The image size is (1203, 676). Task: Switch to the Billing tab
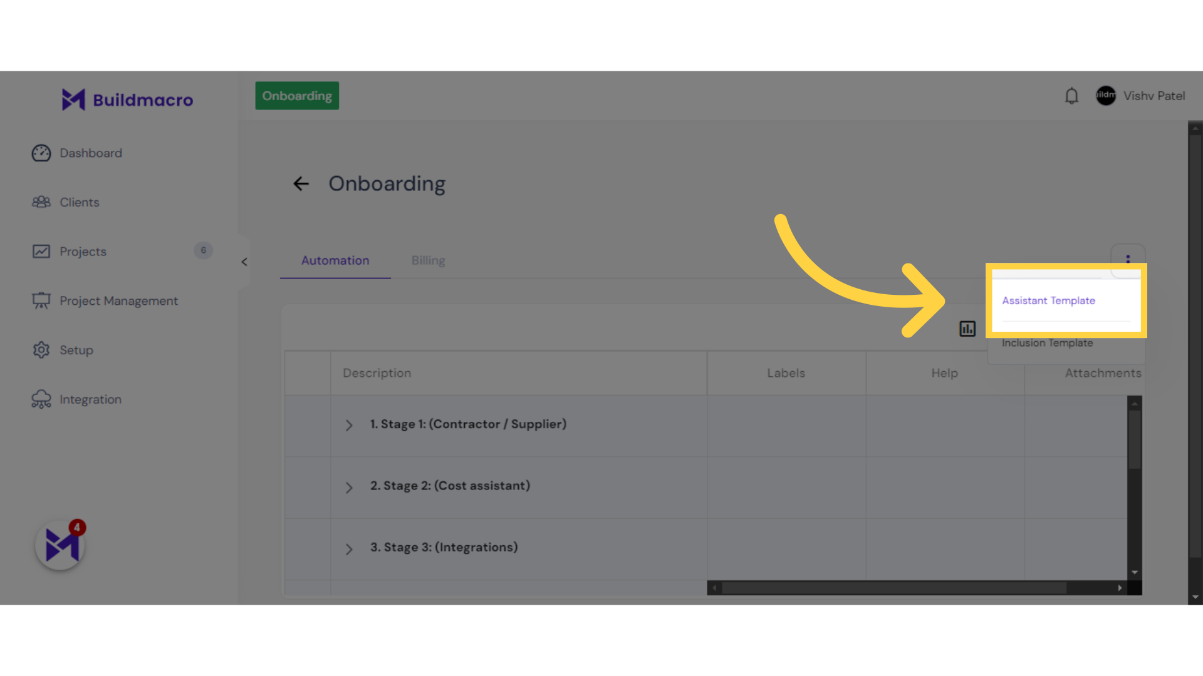[428, 260]
